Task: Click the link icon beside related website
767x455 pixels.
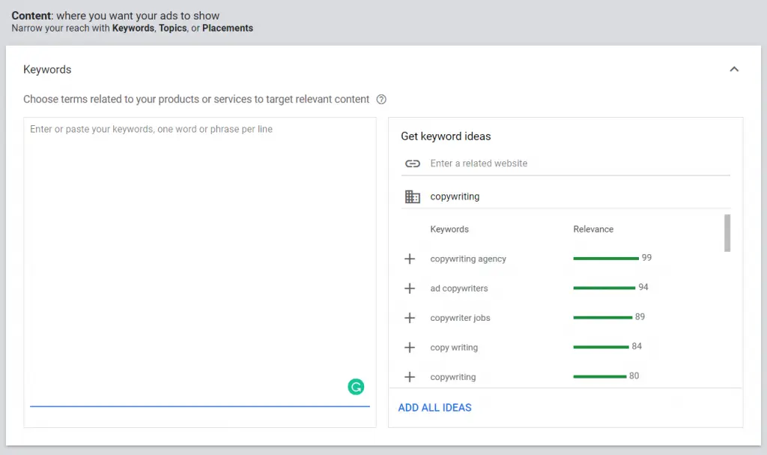Action: 412,163
